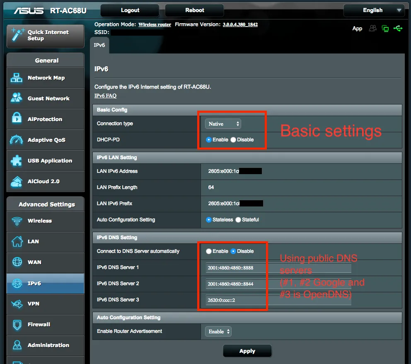Open Enable Router Advertisement dropdown
Screen dimensions: 411x364
click(218, 332)
